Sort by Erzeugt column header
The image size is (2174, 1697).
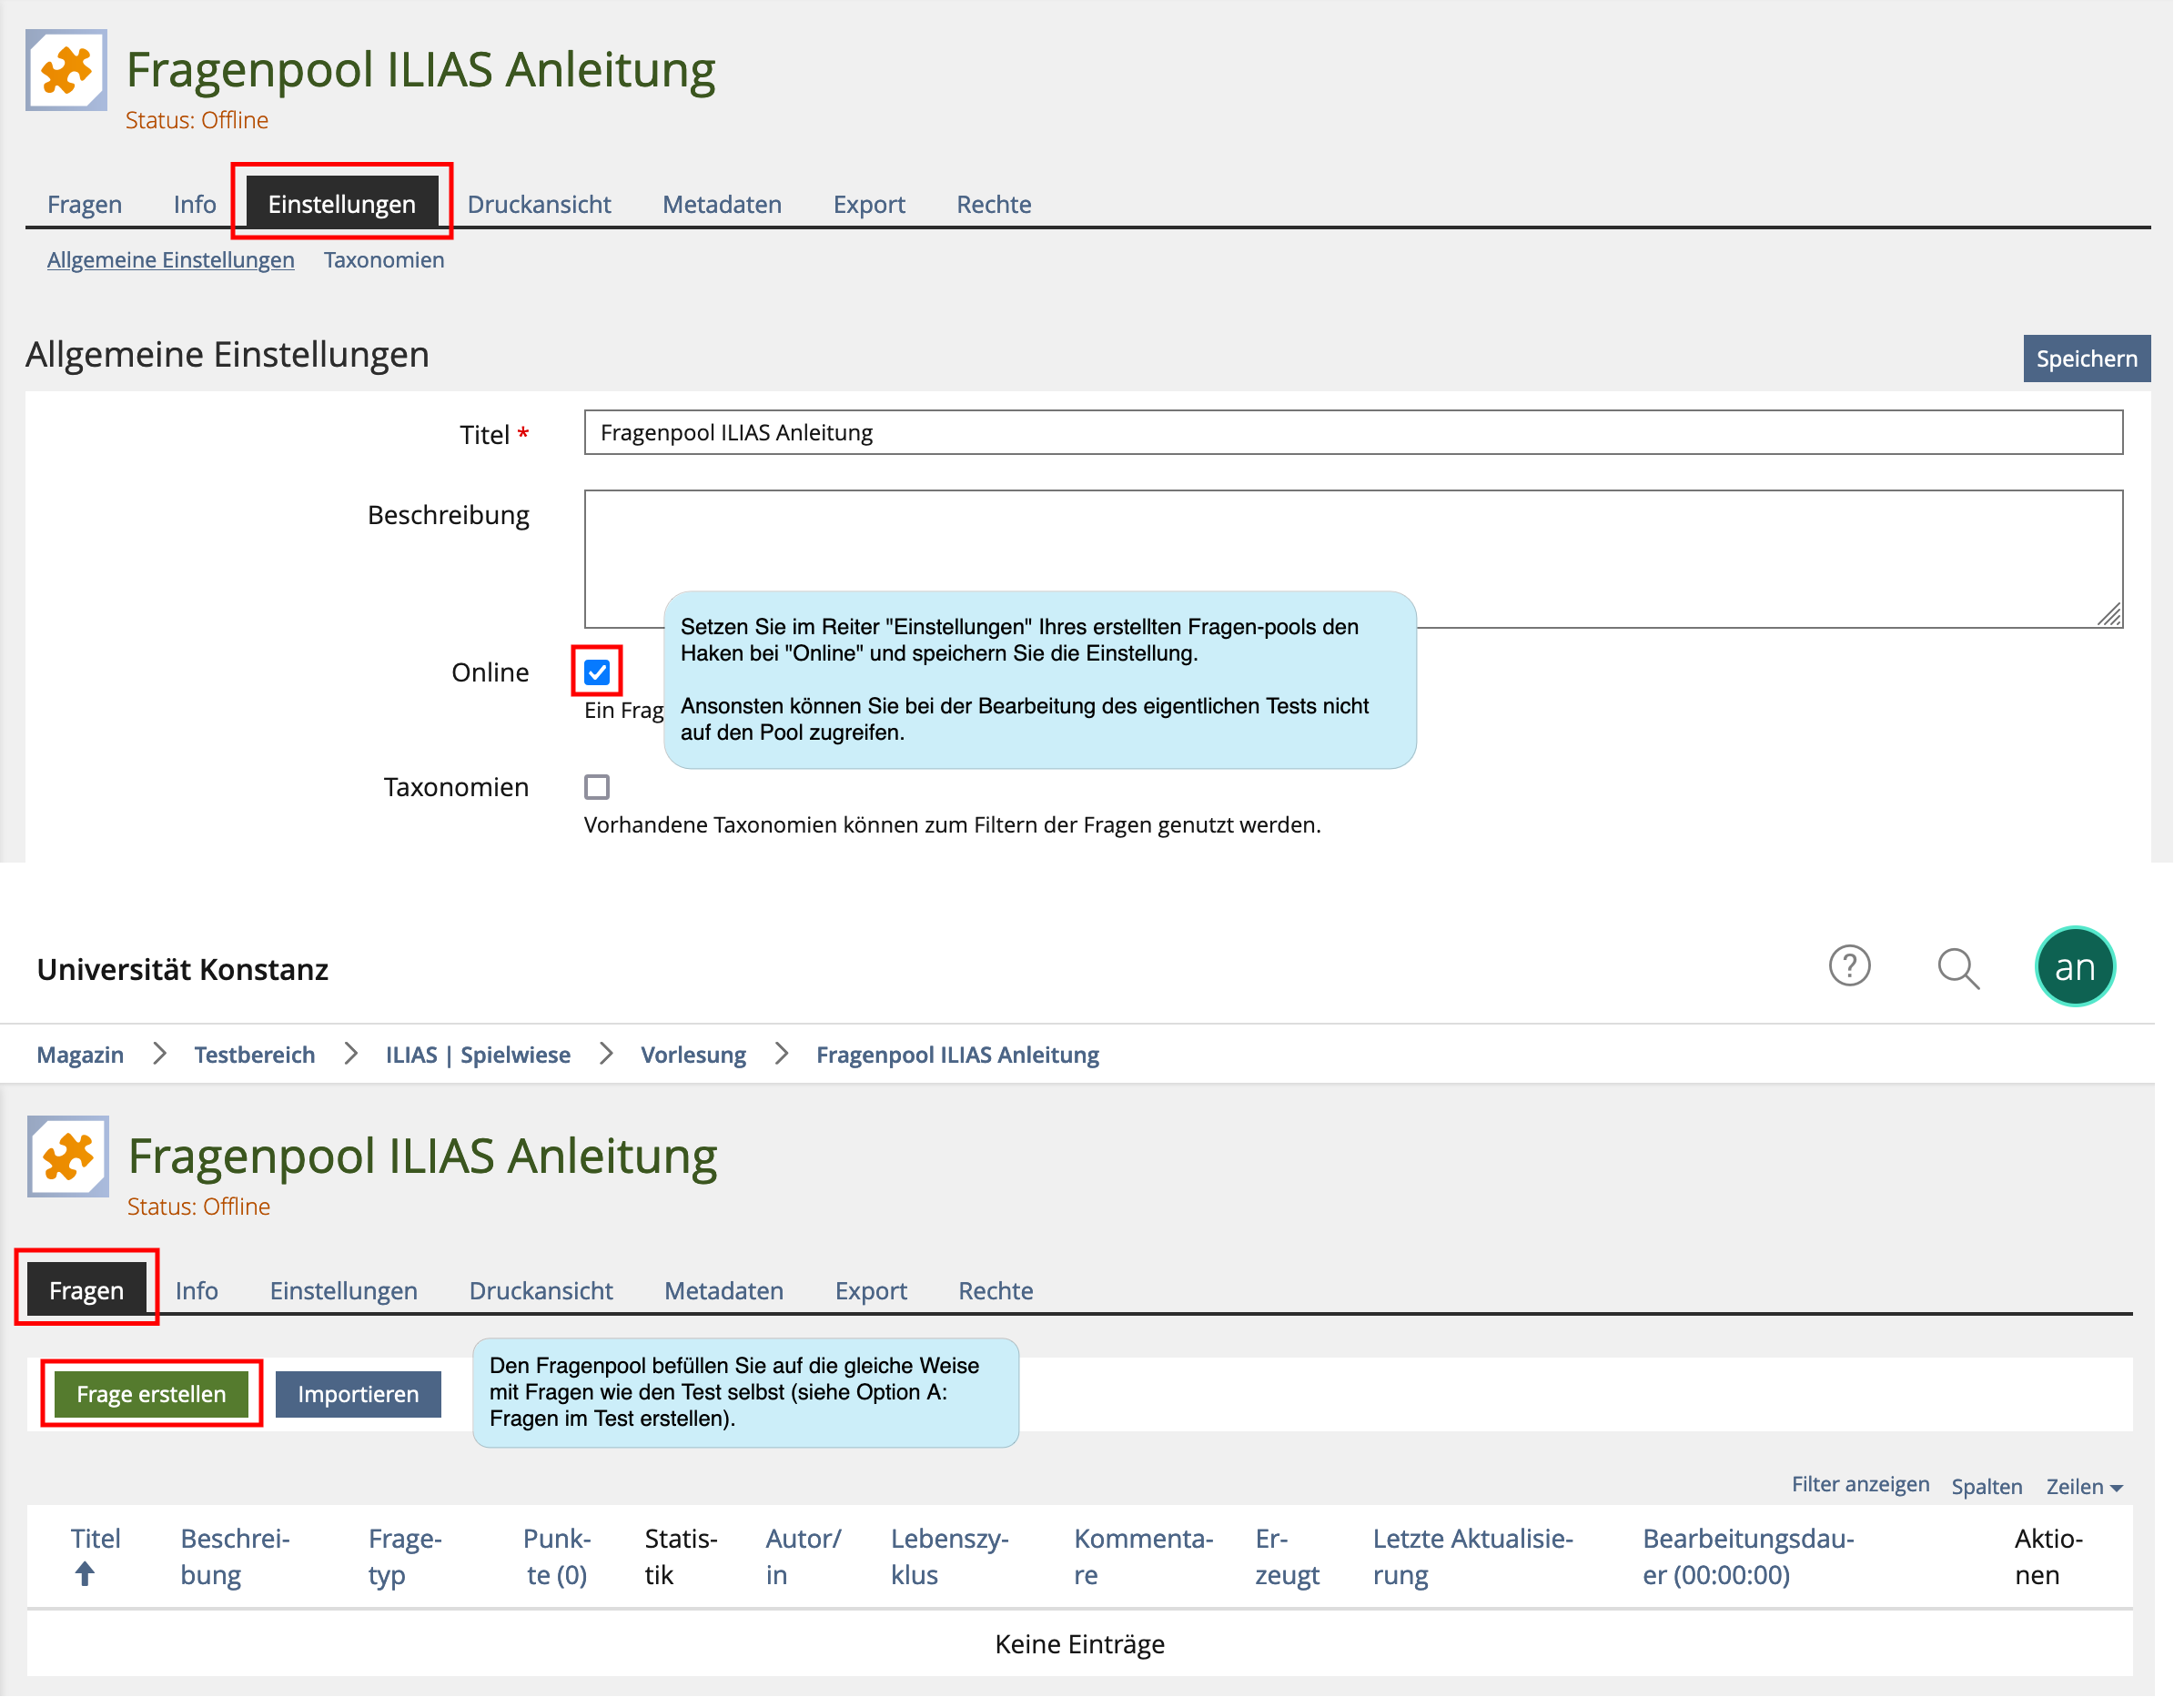tap(1287, 1558)
